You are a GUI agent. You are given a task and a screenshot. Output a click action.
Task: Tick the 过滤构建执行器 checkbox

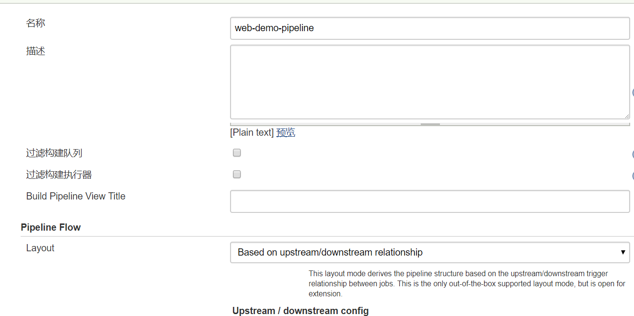(237, 175)
